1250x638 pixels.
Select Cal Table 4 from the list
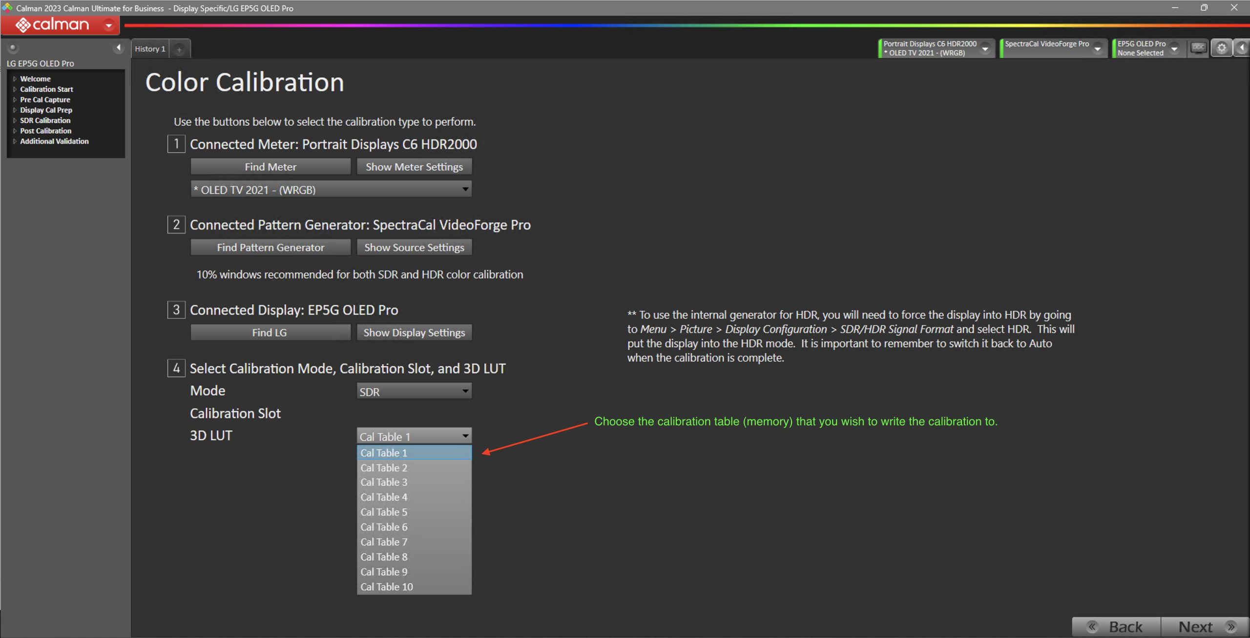coord(414,498)
